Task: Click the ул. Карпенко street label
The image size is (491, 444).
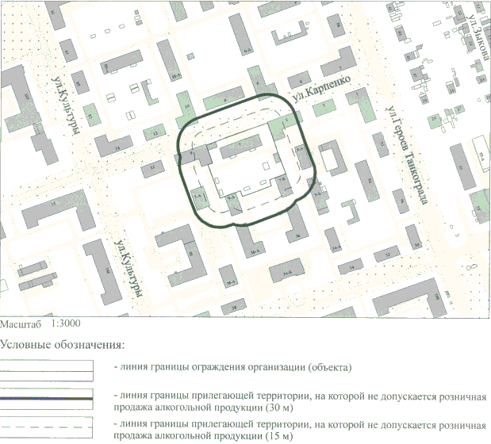Action: (x=320, y=96)
